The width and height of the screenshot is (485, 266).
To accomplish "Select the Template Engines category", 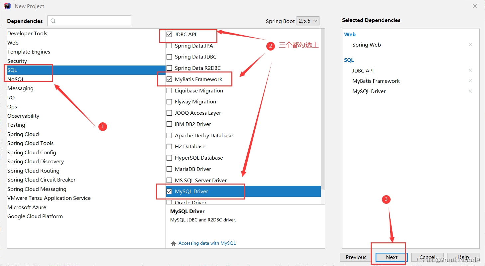I will [x=86, y=52].
